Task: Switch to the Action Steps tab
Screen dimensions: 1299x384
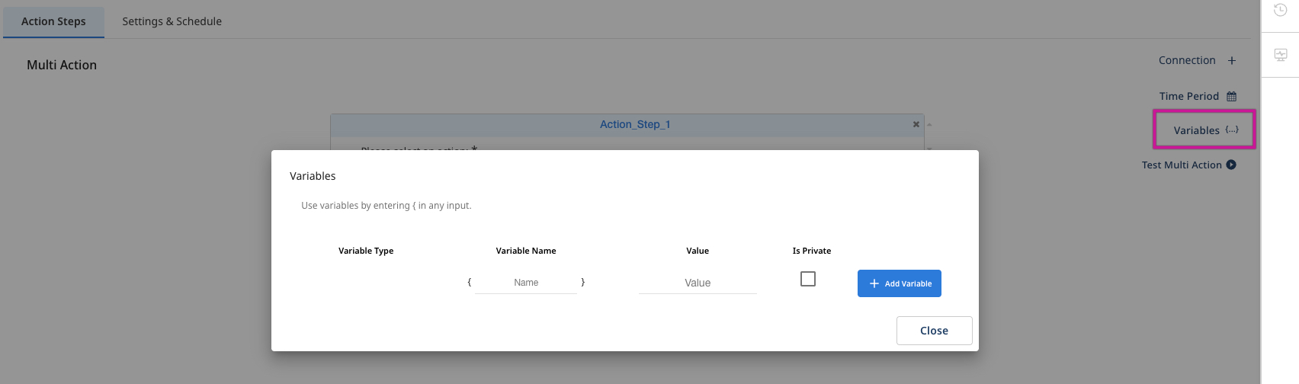Action: [x=53, y=21]
